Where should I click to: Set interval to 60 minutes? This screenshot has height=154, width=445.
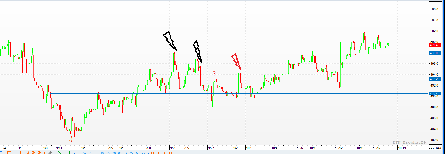(120, 153)
